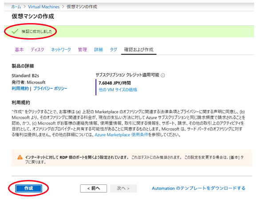This screenshot has height=200, width=259.
Task: Open the 詳細 tab
Action: [98, 49]
